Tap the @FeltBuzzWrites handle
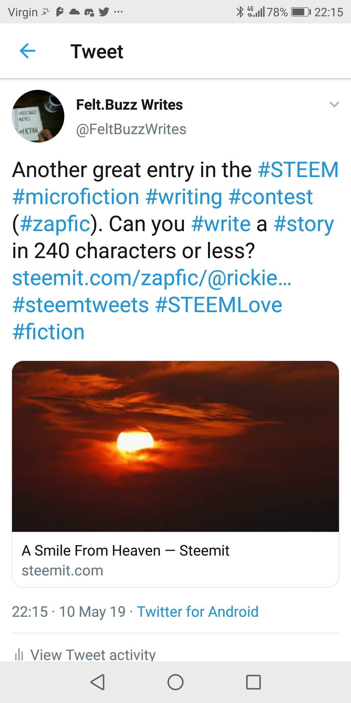 click(131, 129)
